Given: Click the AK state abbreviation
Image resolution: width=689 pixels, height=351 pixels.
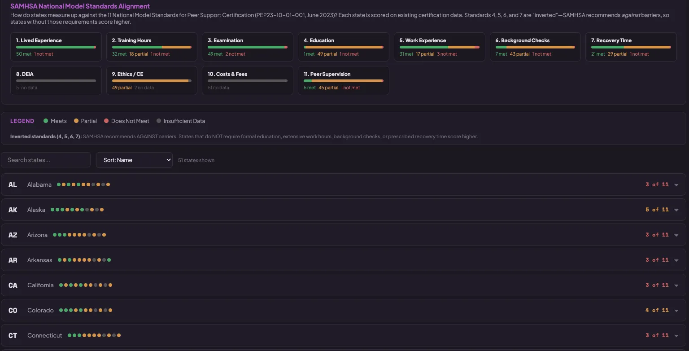Looking at the screenshot, I should click(13, 210).
